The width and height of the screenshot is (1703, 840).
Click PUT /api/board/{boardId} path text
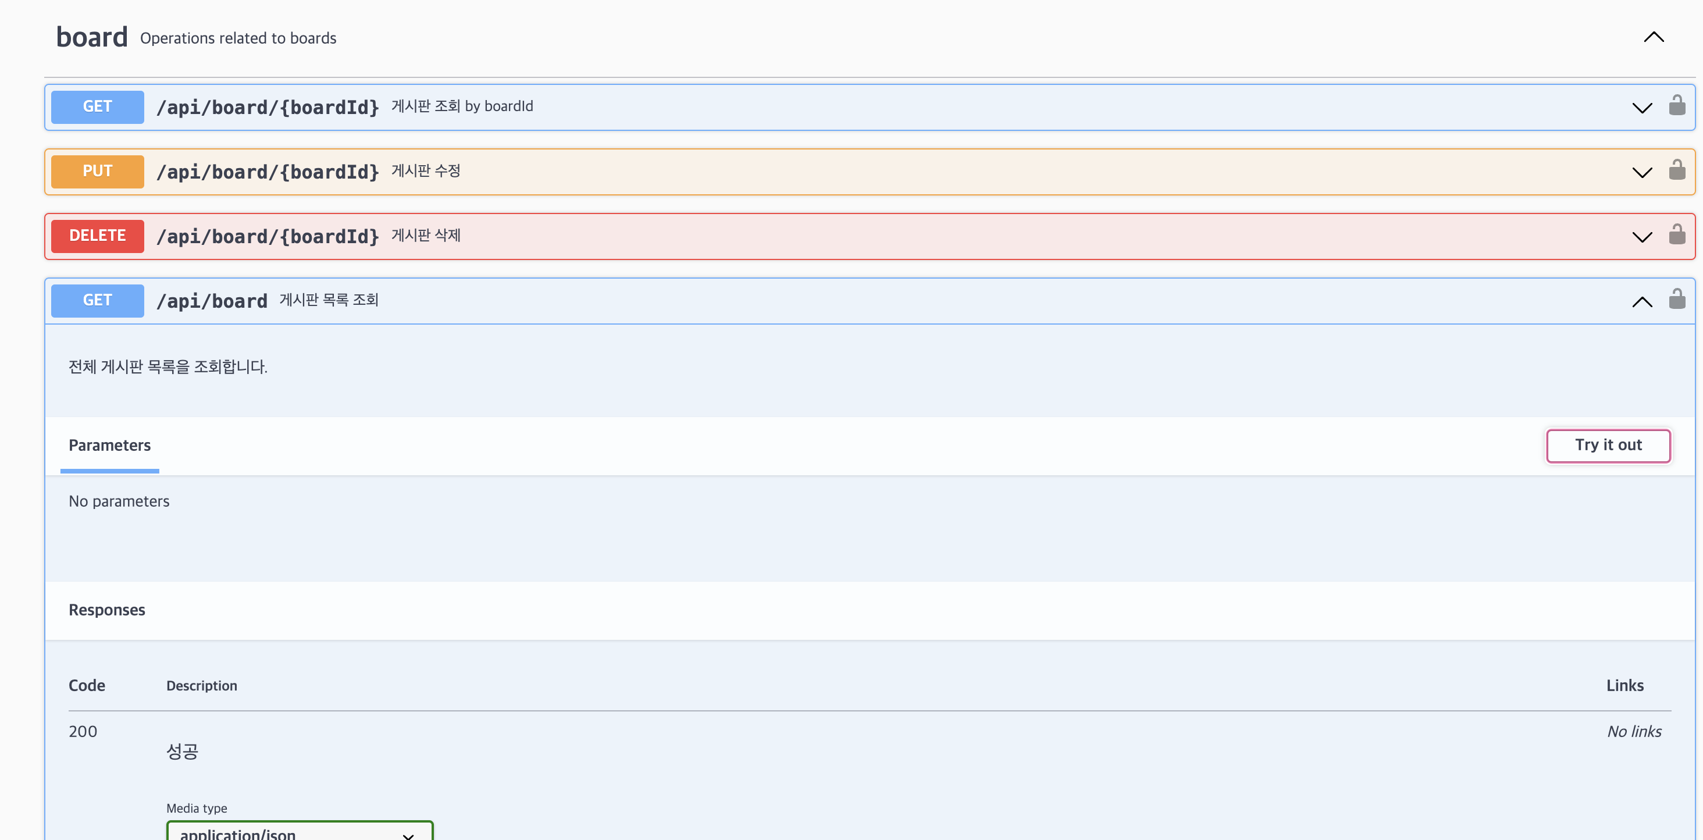[x=267, y=172]
